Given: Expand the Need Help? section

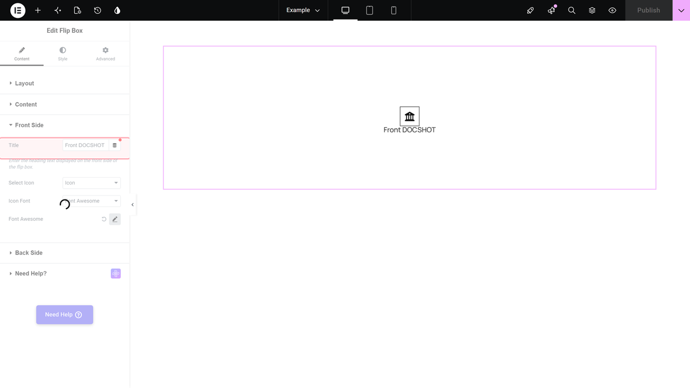Looking at the screenshot, I should 64,274.
